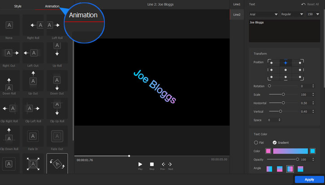Set position to top-center anchor point
Image resolution: width=325 pixels, height=185 pixels.
[286, 63]
